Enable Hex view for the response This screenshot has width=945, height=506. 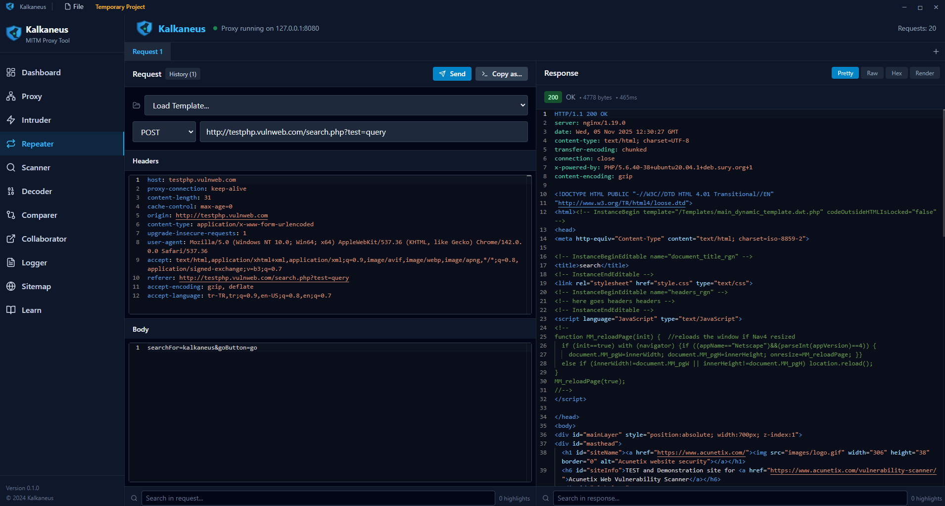click(x=896, y=73)
